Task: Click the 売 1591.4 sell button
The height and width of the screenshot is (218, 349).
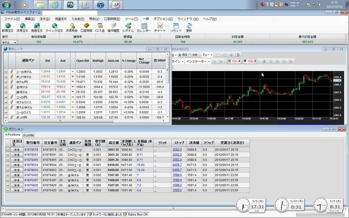Action: [x=234, y=61]
